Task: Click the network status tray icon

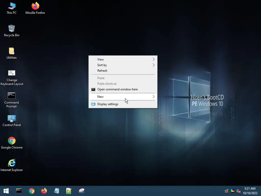Action: tap(227, 191)
